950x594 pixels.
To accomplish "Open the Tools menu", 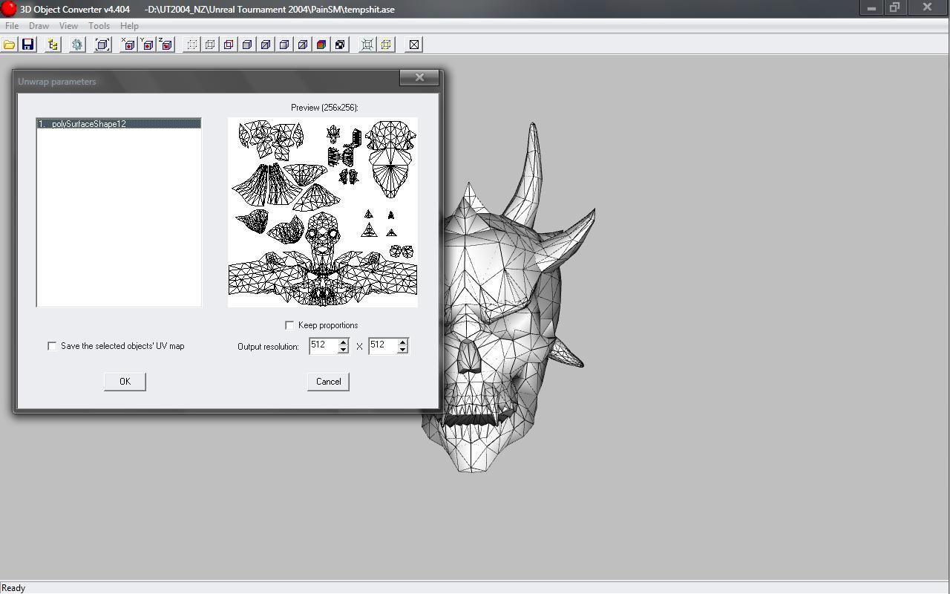I will (99, 25).
